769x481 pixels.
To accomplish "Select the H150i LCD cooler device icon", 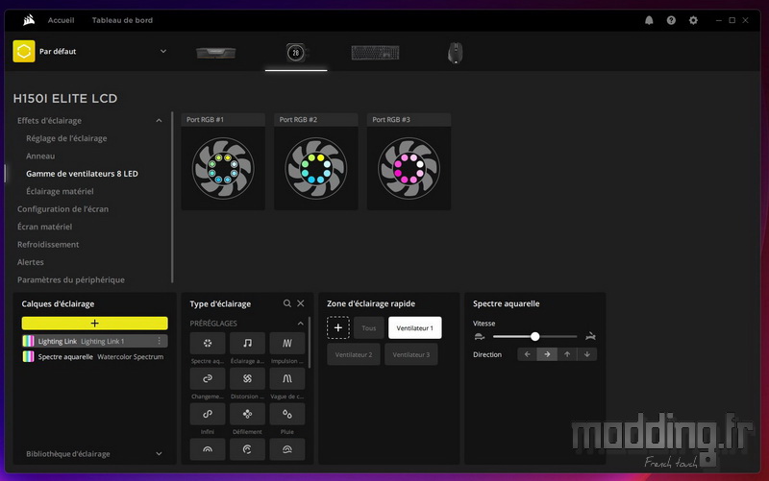I will (296, 53).
